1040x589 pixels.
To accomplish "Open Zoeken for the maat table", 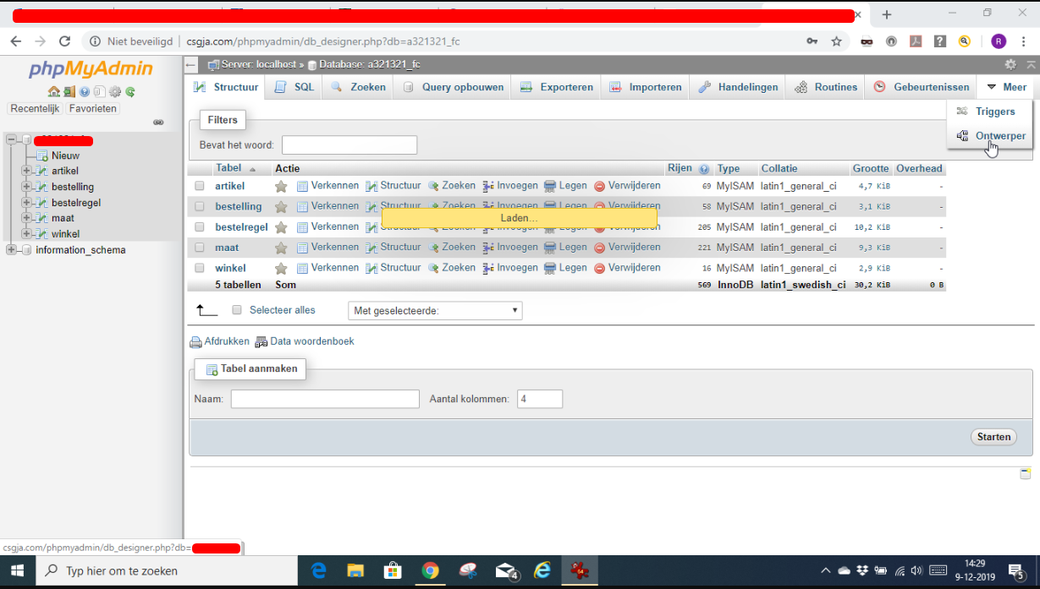I will pos(456,246).
